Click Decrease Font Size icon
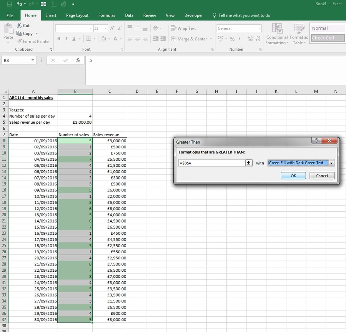This screenshot has width=346, height=332. tap(120, 28)
